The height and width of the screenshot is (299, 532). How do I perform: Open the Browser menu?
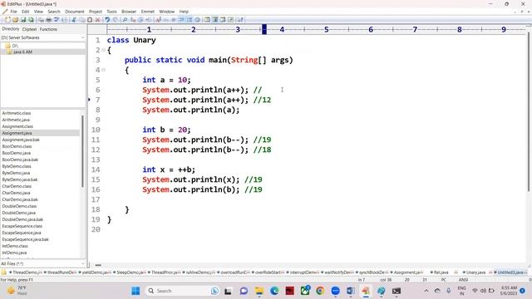(x=129, y=12)
